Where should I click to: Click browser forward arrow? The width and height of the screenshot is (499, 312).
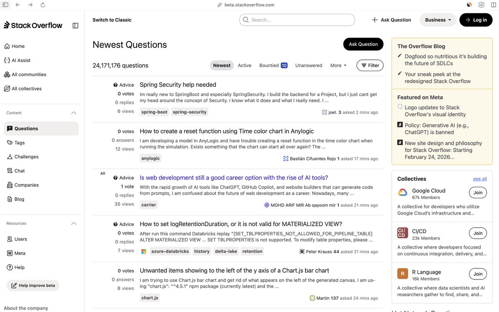pyautogui.click(x=30, y=5)
